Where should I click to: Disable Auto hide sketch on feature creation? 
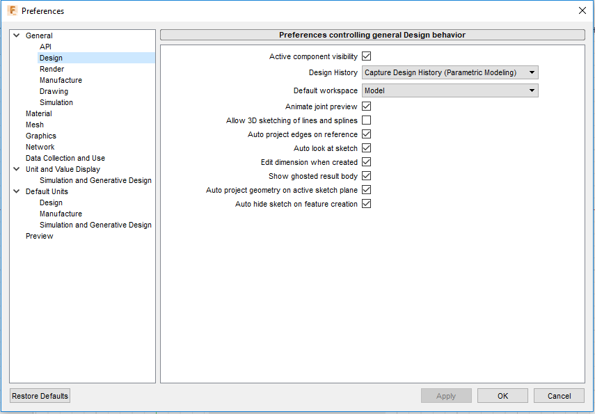tap(366, 204)
